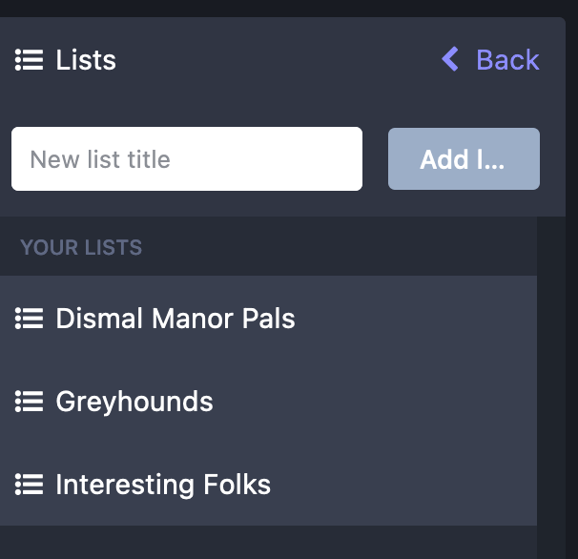
Task: Click the gap between title field and Add button
Action: [375, 158]
